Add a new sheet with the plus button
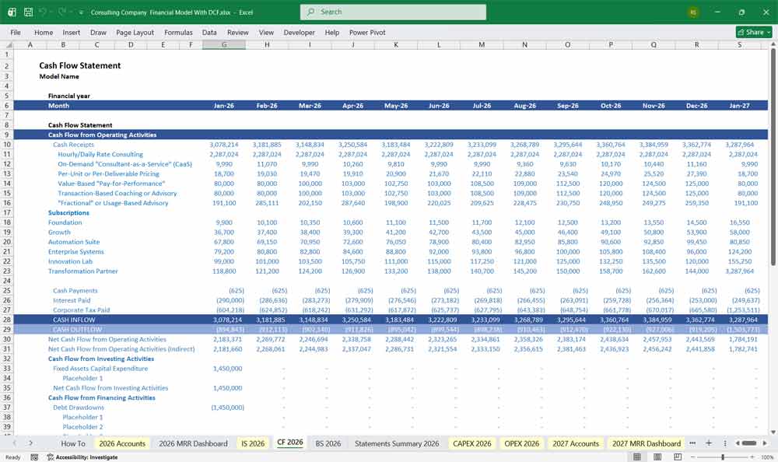 (709, 443)
